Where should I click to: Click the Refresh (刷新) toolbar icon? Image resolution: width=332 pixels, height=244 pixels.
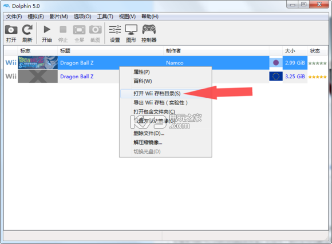click(27, 30)
